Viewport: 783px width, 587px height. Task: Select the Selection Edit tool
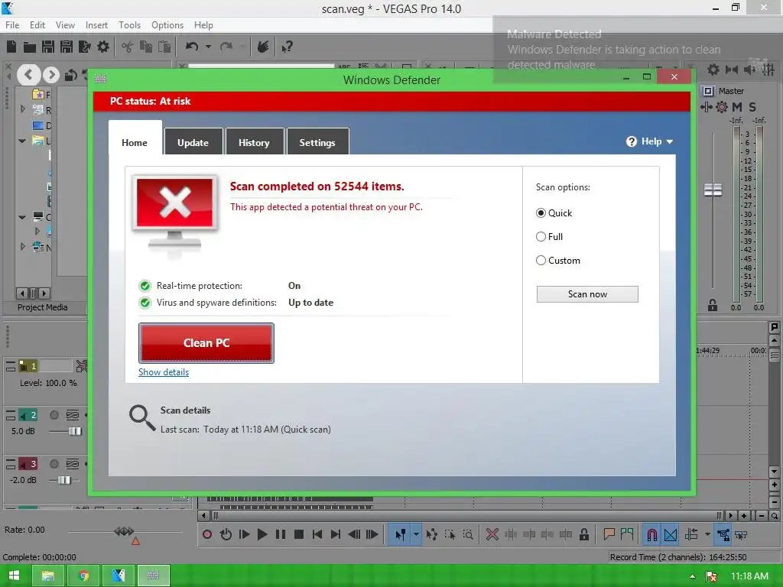[x=450, y=534]
